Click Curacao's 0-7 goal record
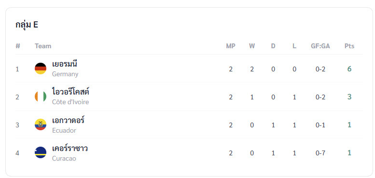Image resolution: width=375 pixels, height=178 pixels. 320,153
